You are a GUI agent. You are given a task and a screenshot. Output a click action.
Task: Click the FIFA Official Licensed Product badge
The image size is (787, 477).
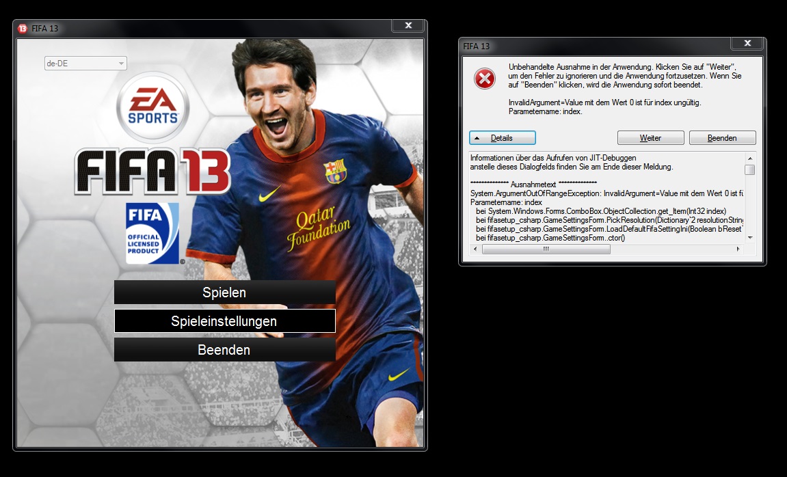coord(152,233)
